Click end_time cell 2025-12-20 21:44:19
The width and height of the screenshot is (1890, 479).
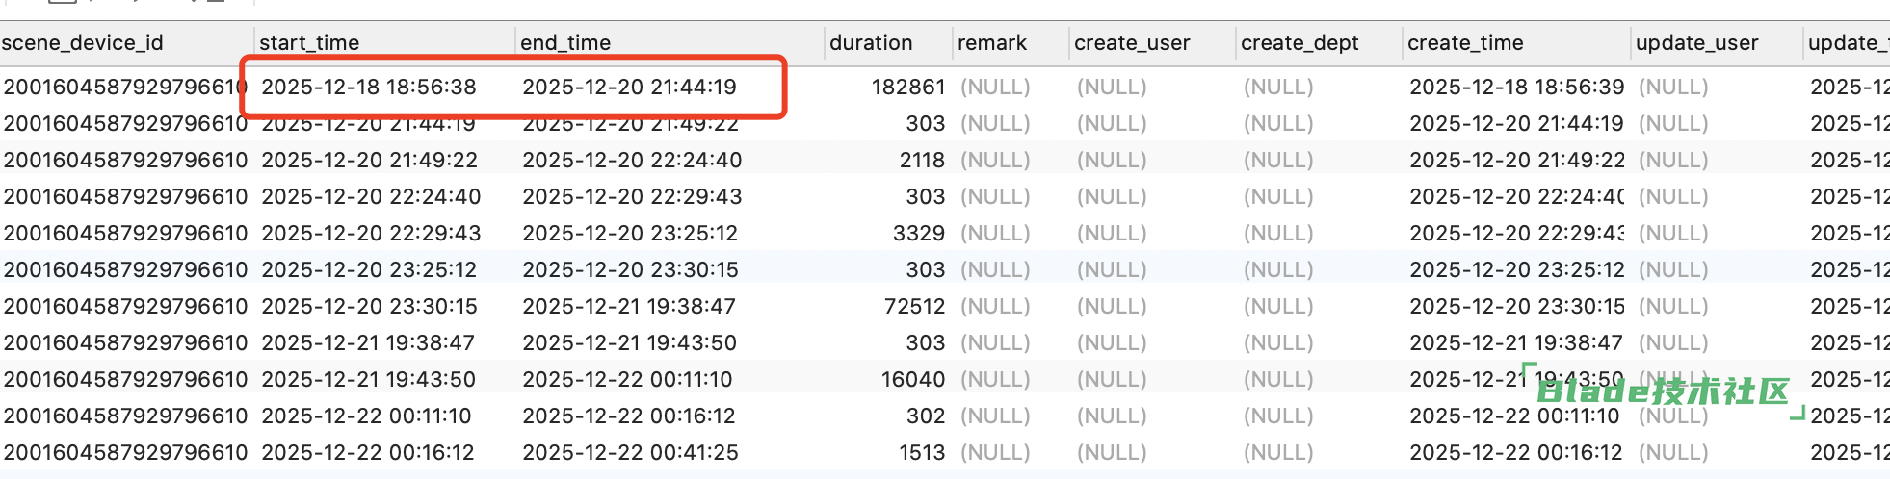coord(629,88)
